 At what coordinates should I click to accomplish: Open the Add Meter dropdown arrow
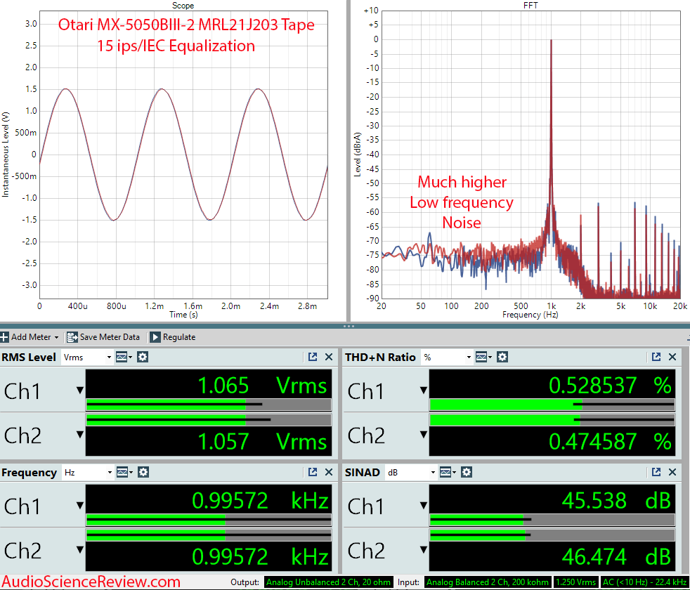tap(56, 337)
